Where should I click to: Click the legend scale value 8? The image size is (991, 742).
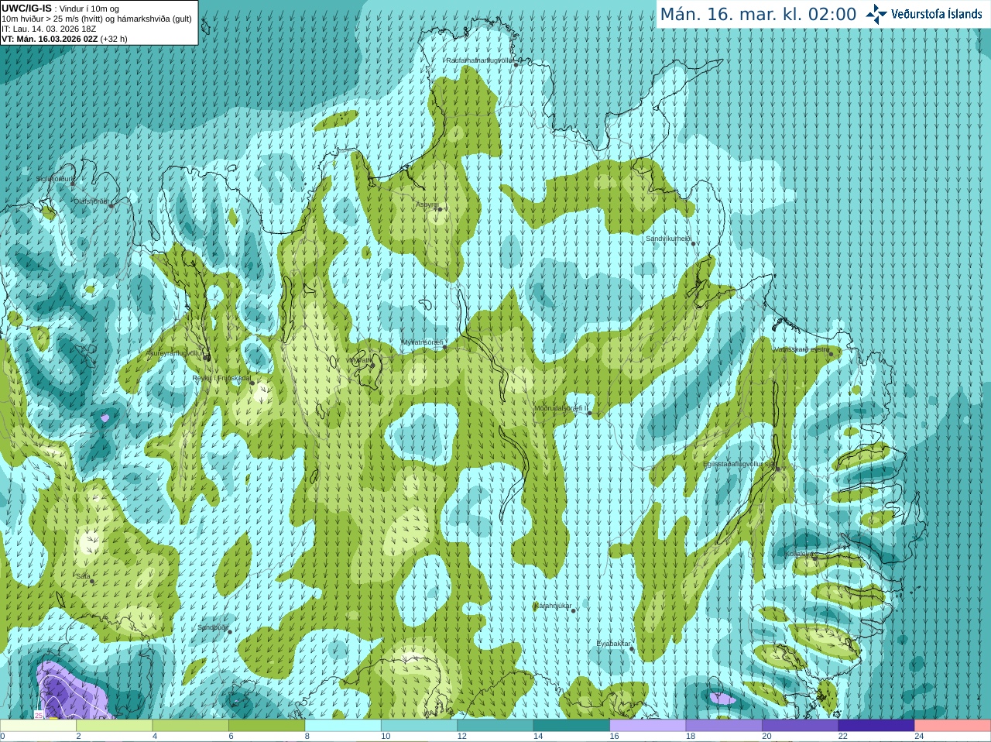[307, 737]
